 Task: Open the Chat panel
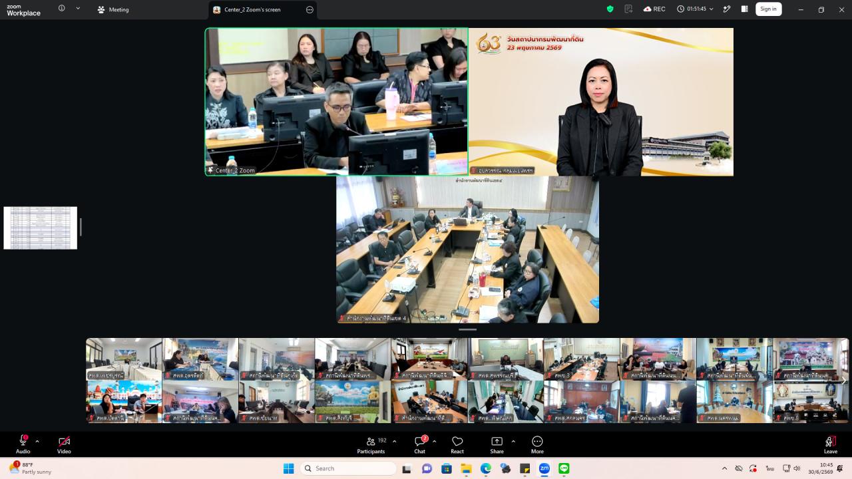(x=420, y=445)
